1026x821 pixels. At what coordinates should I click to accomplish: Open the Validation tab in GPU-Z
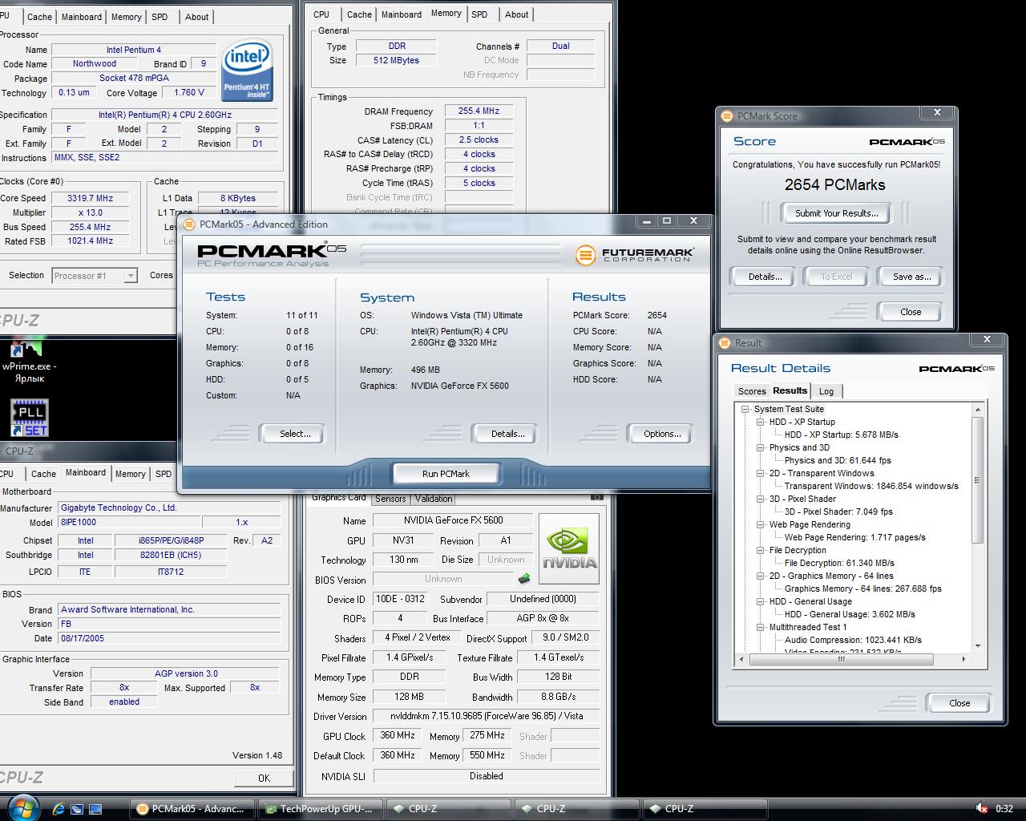click(x=434, y=499)
